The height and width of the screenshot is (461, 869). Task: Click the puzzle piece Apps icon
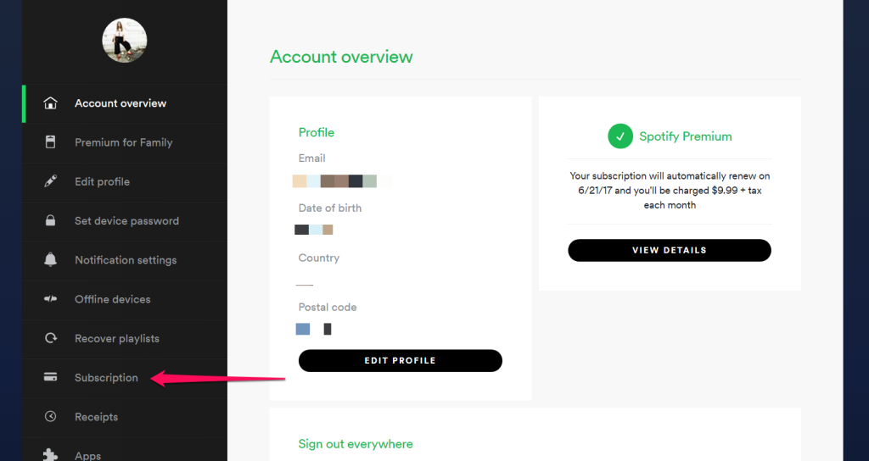coord(51,455)
